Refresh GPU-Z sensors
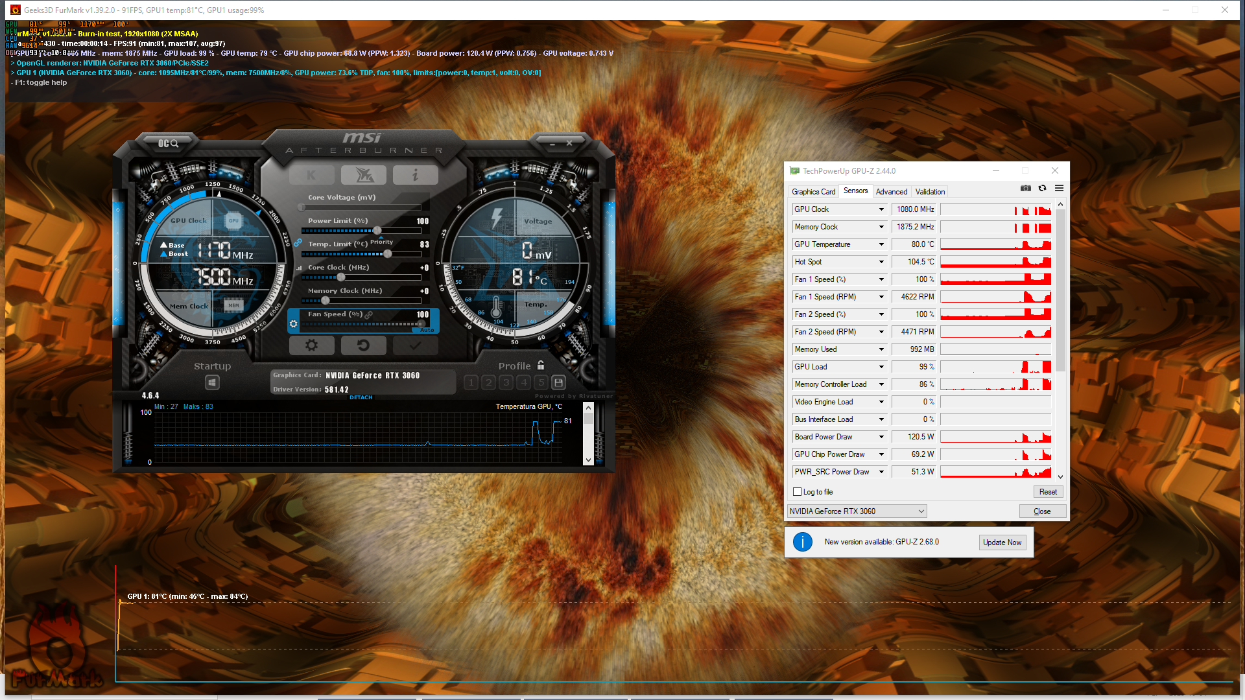The width and height of the screenshot is (1245, 700). 1042,188
